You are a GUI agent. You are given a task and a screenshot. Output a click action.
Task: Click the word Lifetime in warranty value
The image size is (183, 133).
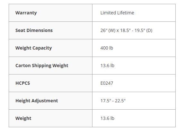pyautogui.click(x=126, y=13)
